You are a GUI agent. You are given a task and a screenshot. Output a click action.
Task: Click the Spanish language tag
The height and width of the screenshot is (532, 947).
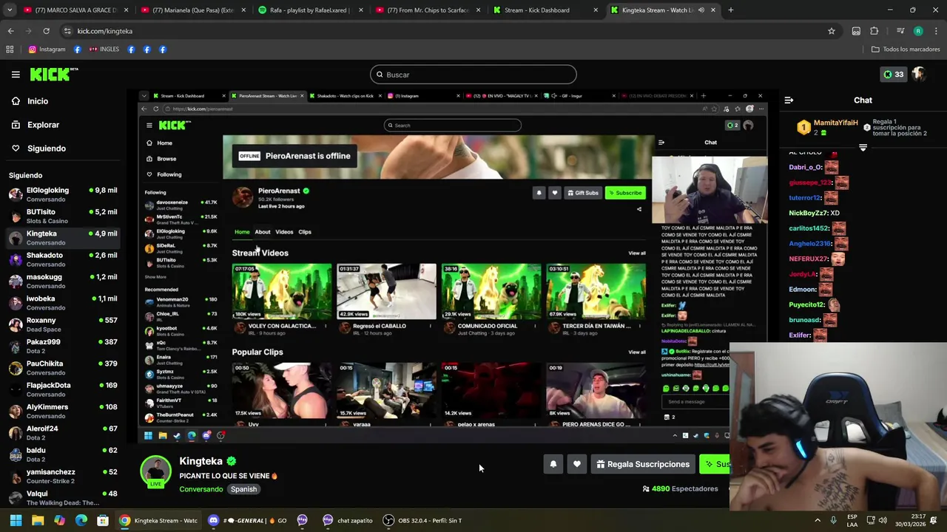click(x=243, y=489)
